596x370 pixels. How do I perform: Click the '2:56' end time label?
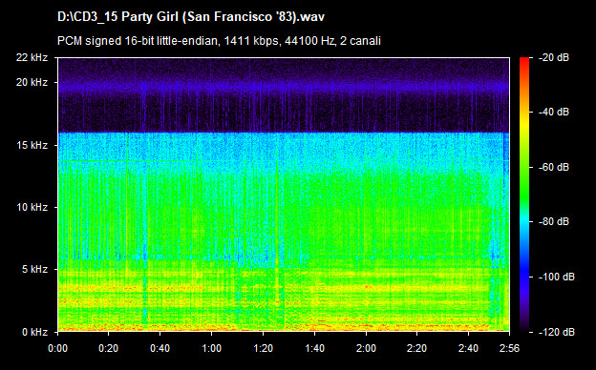509,348
